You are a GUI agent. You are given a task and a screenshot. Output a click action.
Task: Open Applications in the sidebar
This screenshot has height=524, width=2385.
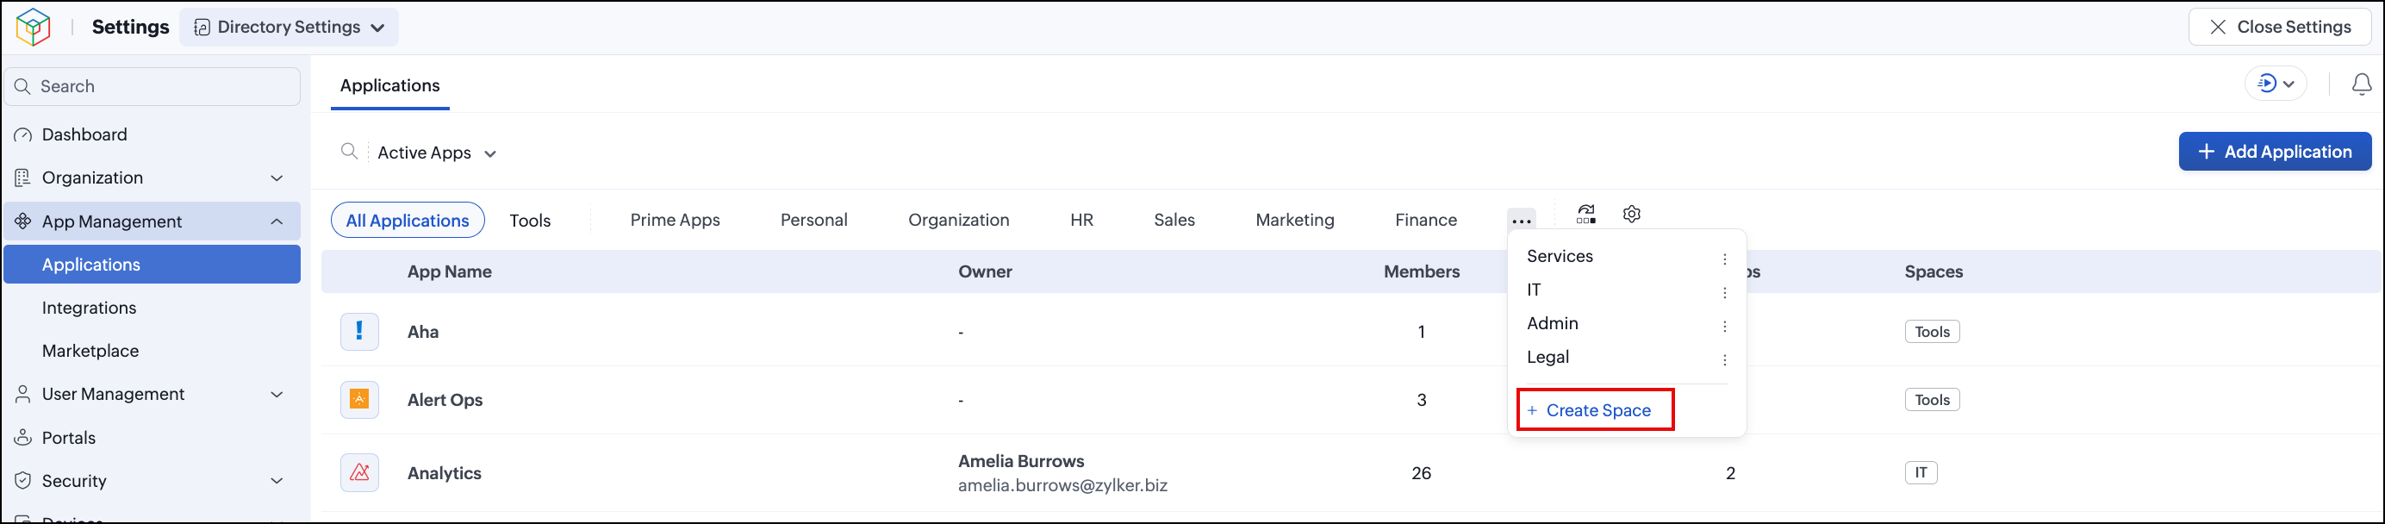[152, 265]
